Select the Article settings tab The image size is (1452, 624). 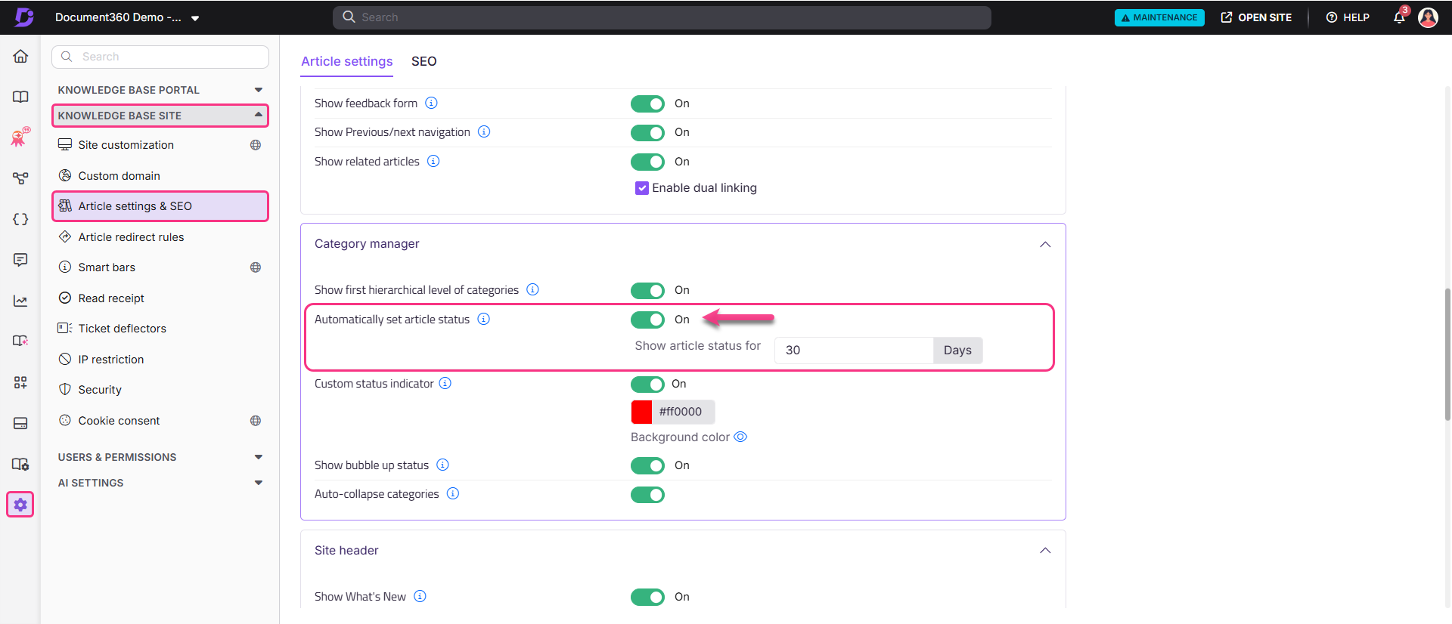point(347,61)
